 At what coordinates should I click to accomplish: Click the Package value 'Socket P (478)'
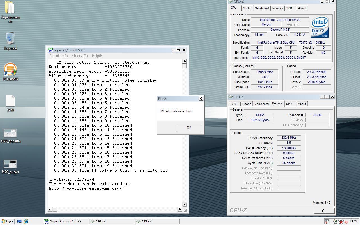coord(280,30)
